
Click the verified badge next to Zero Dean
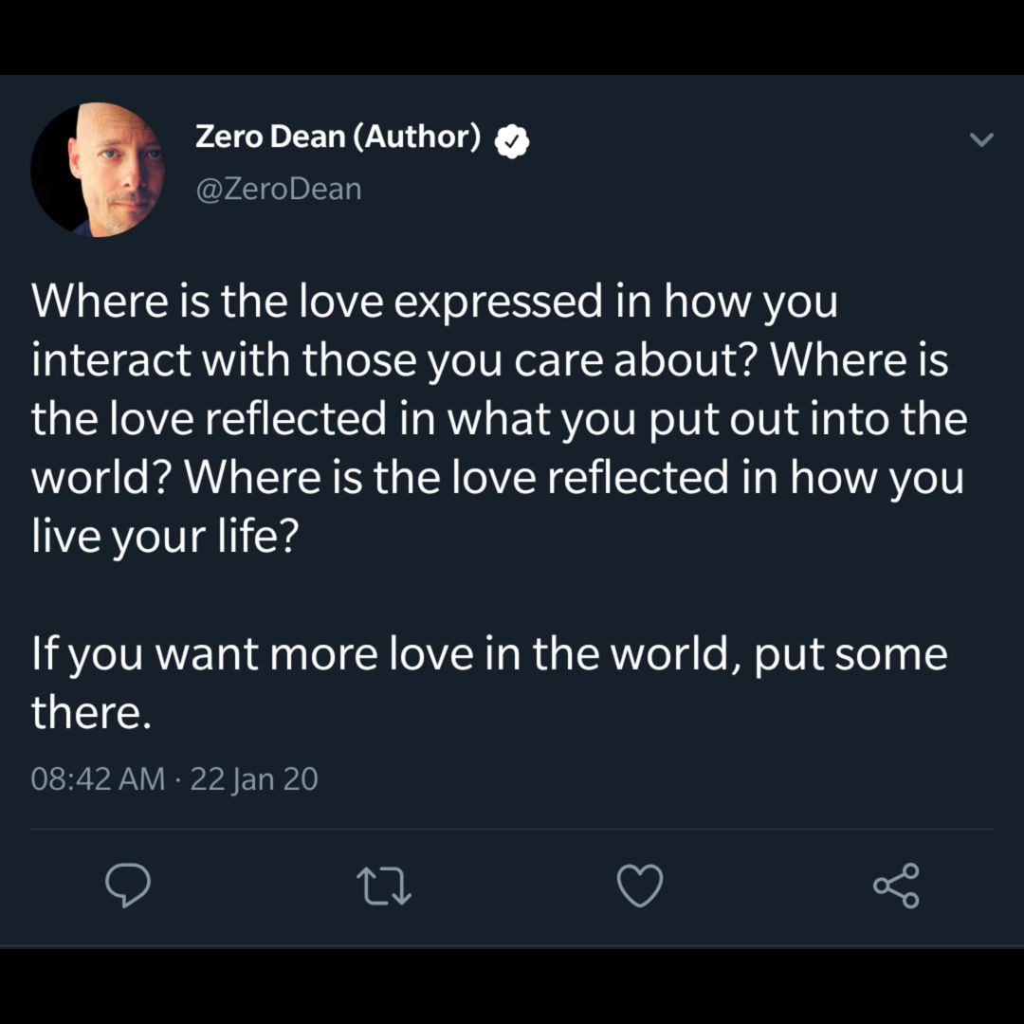pyautogui.click(x=512, y=139)
